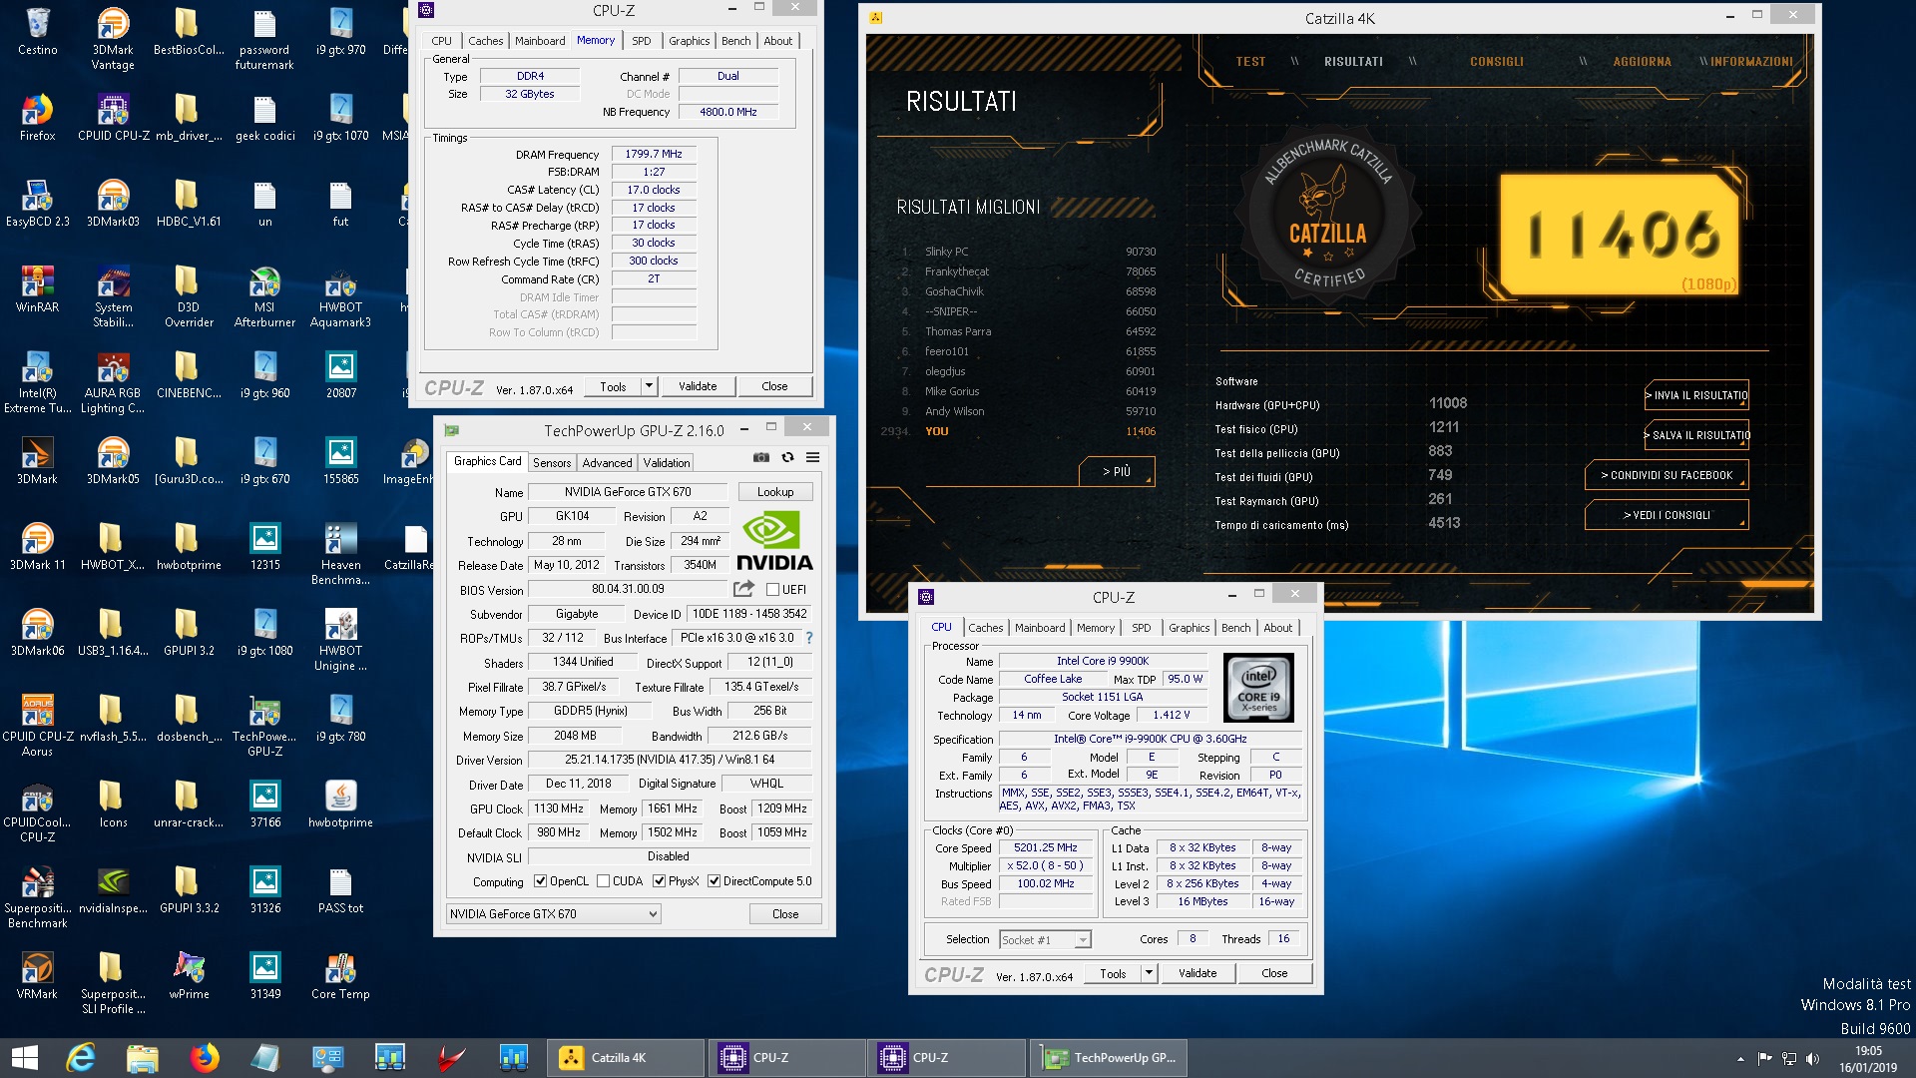1916x1078 pixels.
Task: Take a GPU-Z screenshot with camera icon
Action: coord(761,457)
